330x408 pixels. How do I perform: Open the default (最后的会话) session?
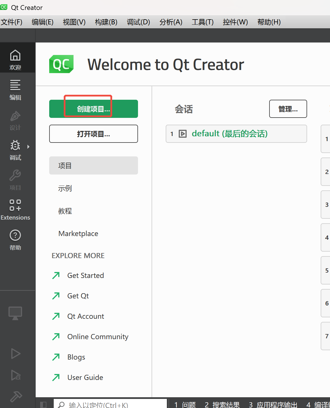pos(236,134)
